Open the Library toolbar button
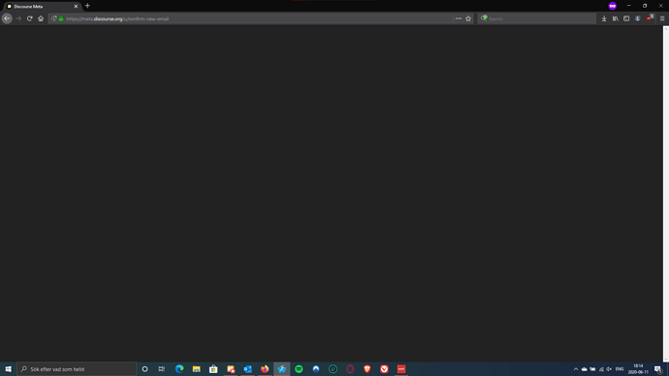The image size is (669, 376). coord(616,18)
